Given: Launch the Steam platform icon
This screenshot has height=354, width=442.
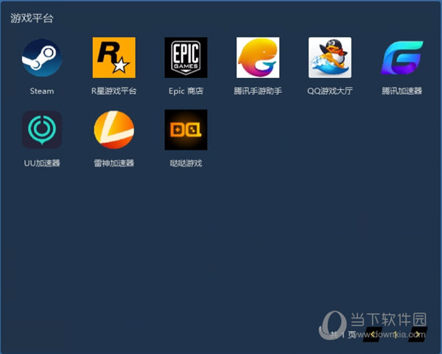Looking at the screenshot, I should (42, 57).
